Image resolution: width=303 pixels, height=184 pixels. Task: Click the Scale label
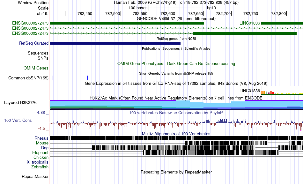tap(43, 8)
